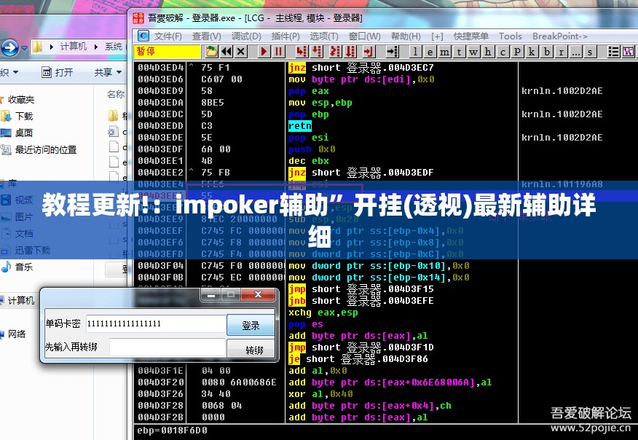Click the blue C icon on the menu bar
The image size is (638, 440).
[143, 36]
